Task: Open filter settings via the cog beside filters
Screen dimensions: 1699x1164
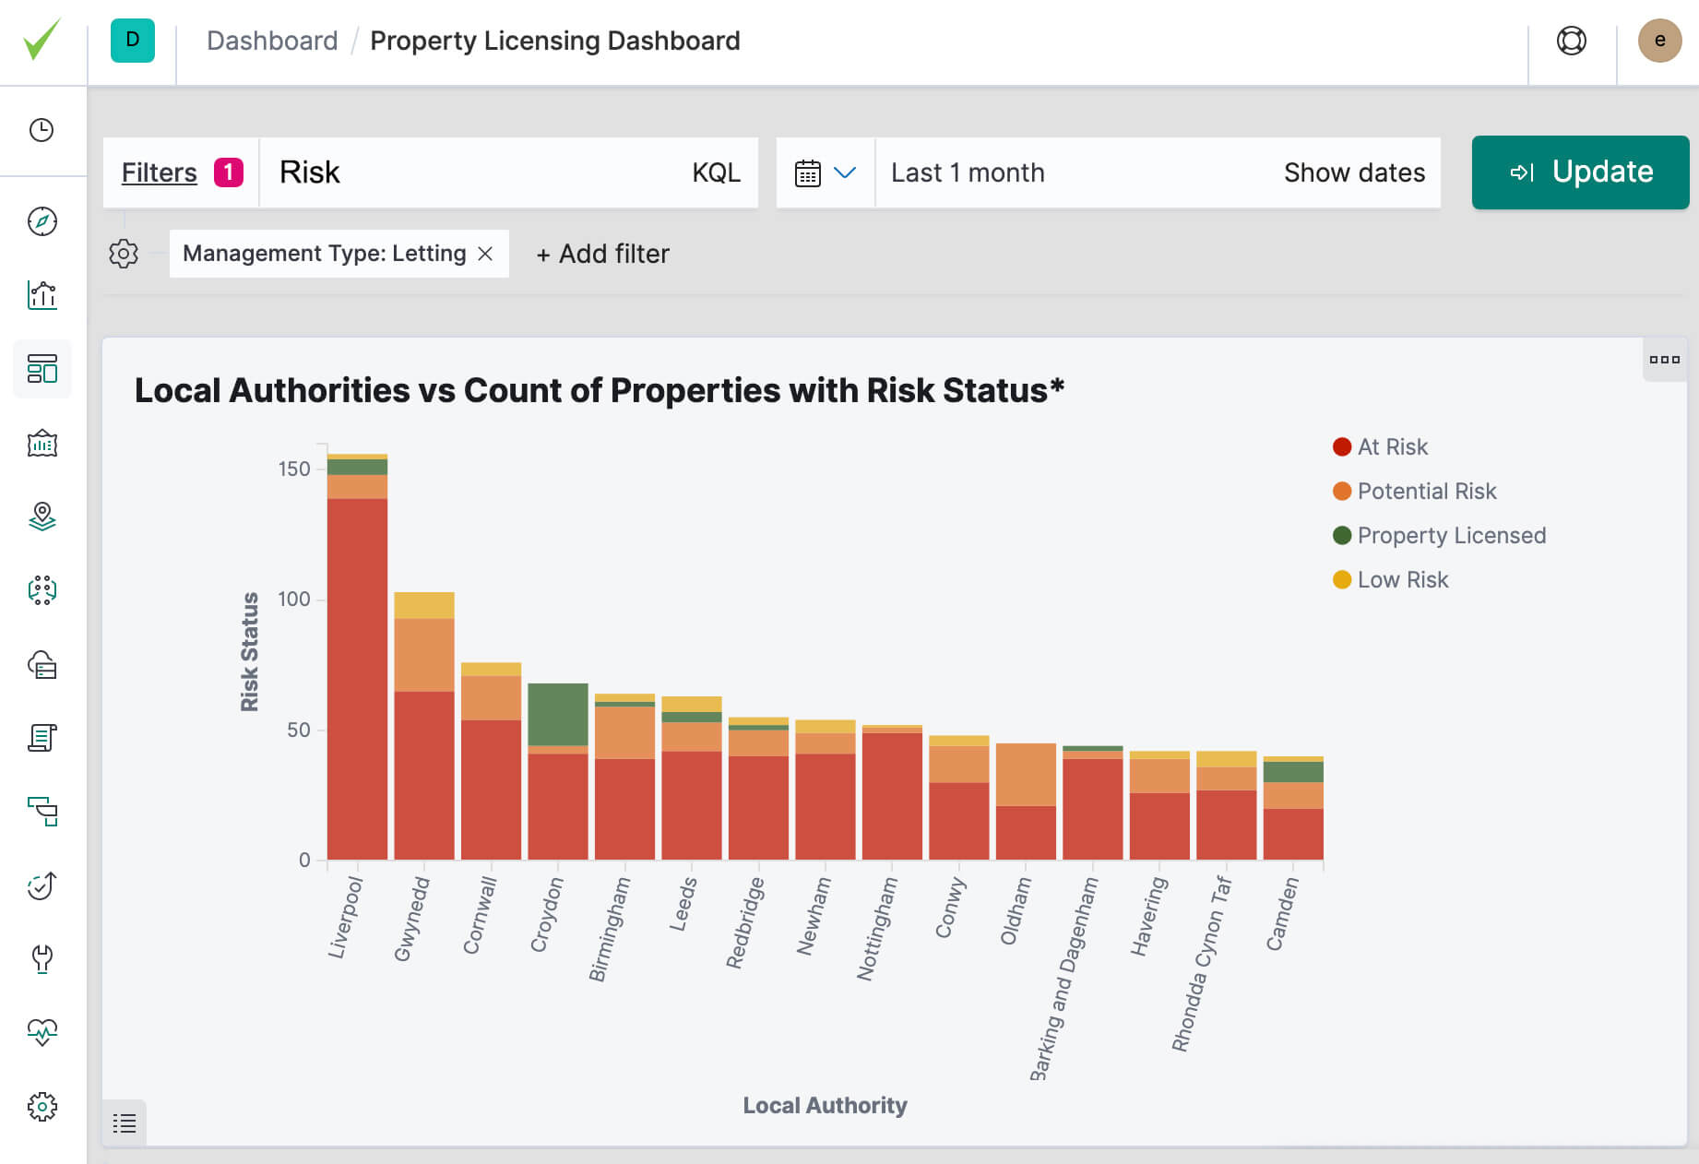Action: point(123,254)
